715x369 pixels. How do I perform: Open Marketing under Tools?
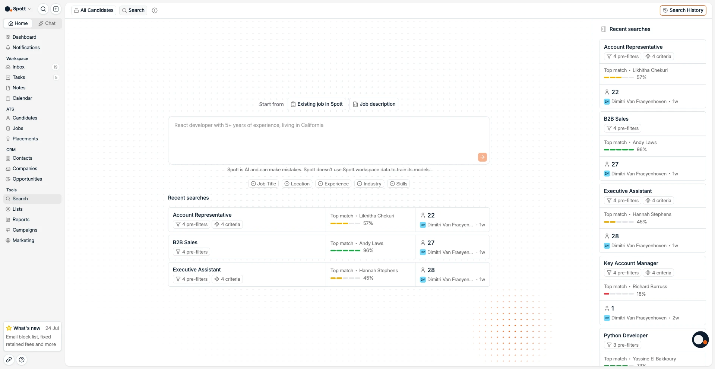coord(32,241)
